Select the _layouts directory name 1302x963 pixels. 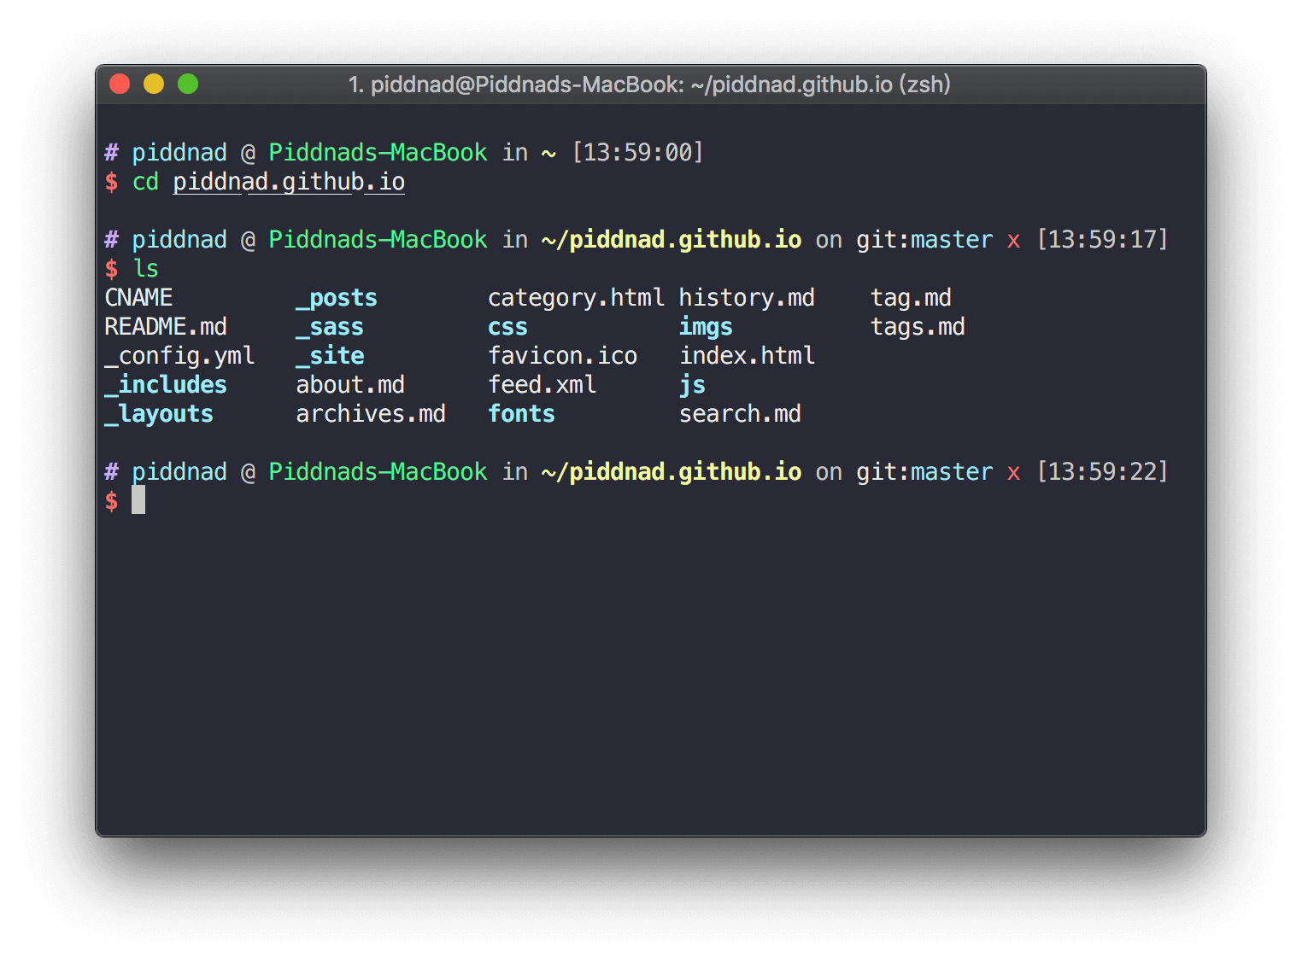click(x=159, y=414)
